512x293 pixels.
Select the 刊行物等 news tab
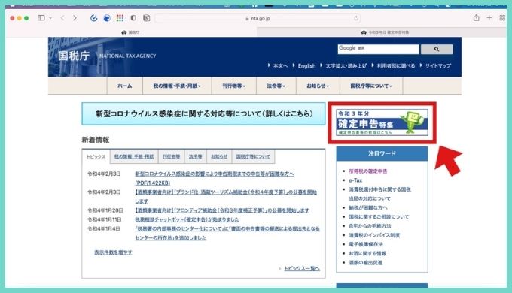172,157
